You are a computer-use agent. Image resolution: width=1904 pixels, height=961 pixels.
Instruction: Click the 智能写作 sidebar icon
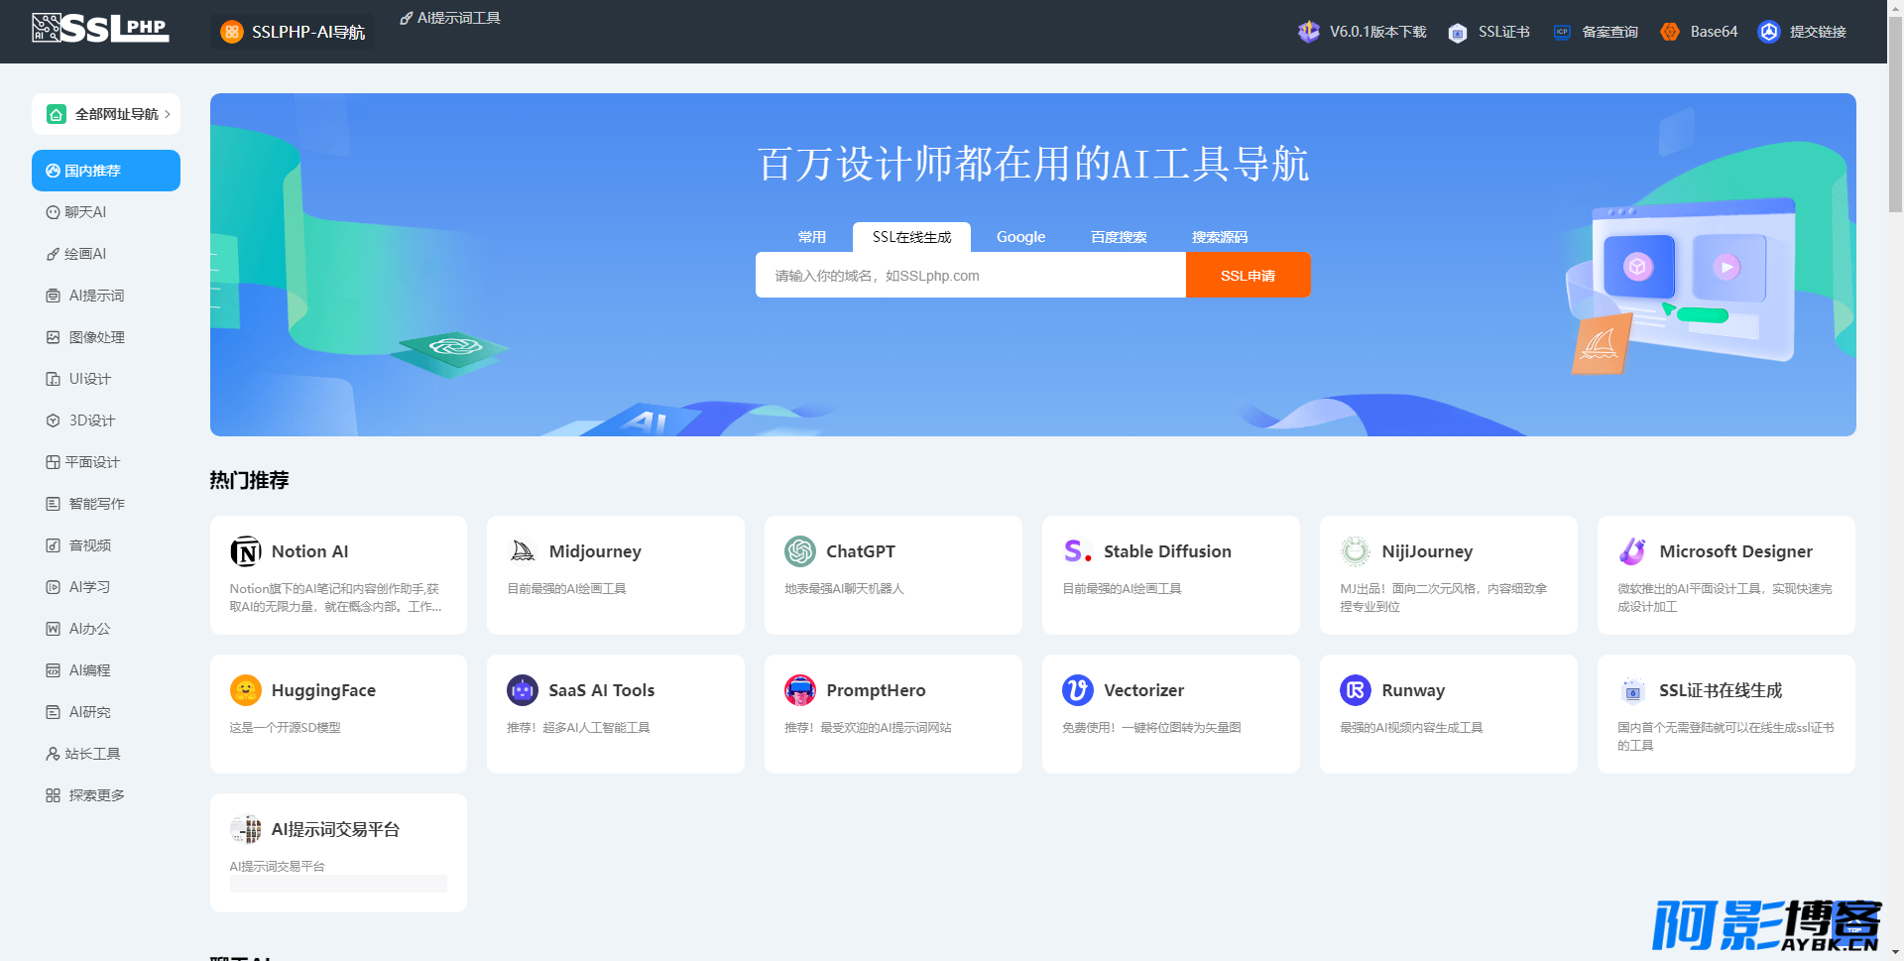54,504
